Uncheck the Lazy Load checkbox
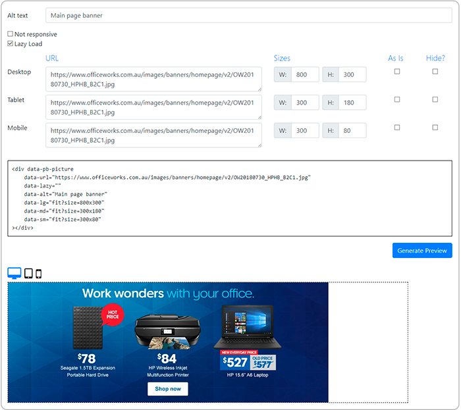The height and width of the screenshot is (410, 461). pos(11,43)
